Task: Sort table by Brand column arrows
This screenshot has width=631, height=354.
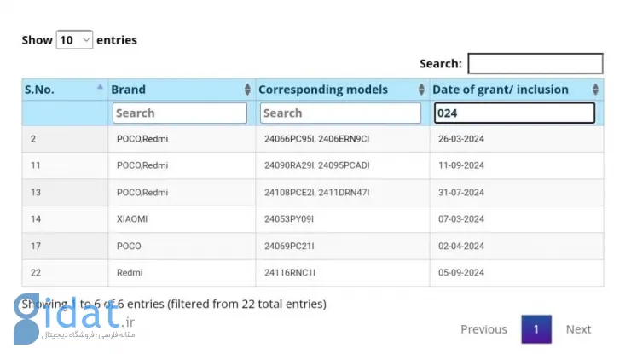Action: click(247, 90)
